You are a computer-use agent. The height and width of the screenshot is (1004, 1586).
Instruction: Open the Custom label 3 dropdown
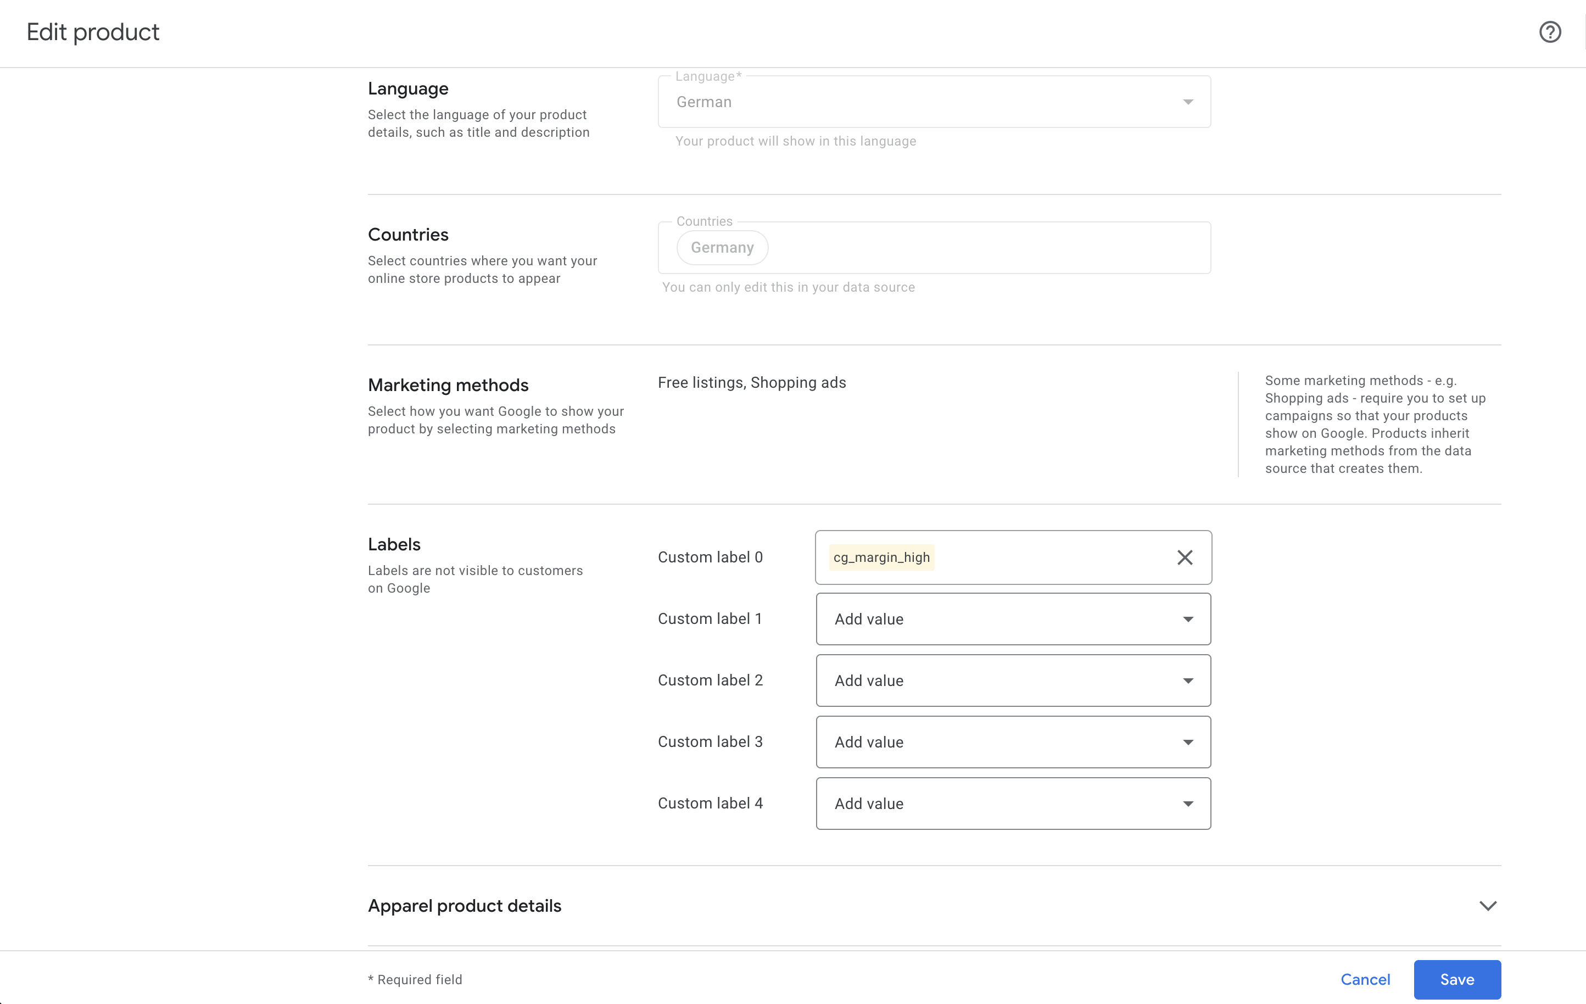(x=1013, y=742)
